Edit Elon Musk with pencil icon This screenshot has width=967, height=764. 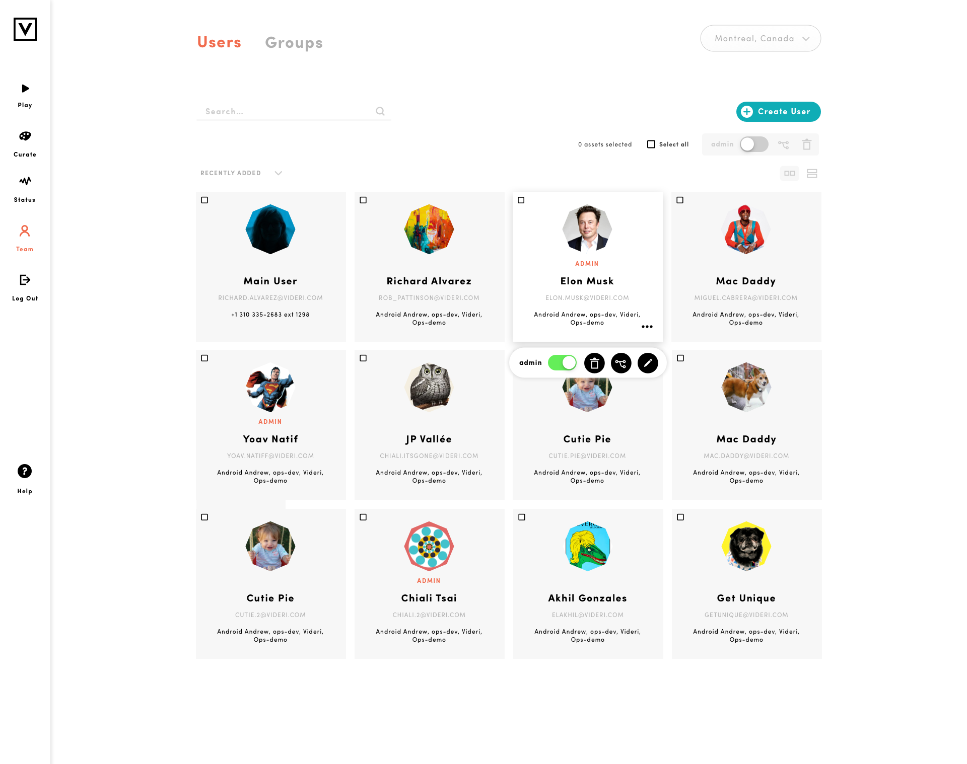coord(648,363)
